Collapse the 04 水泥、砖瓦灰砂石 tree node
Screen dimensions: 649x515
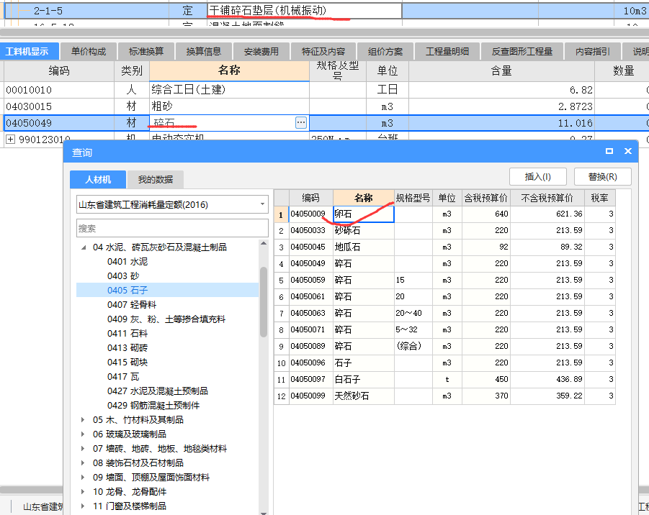point(84,247)
